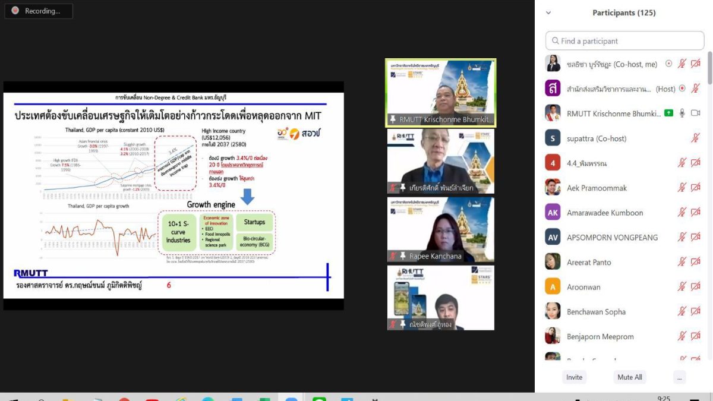Viewport: 713px width, 401px height.
Task: Toggle the muted microphone for Aek Pramoommak
Action: point(682,188)
